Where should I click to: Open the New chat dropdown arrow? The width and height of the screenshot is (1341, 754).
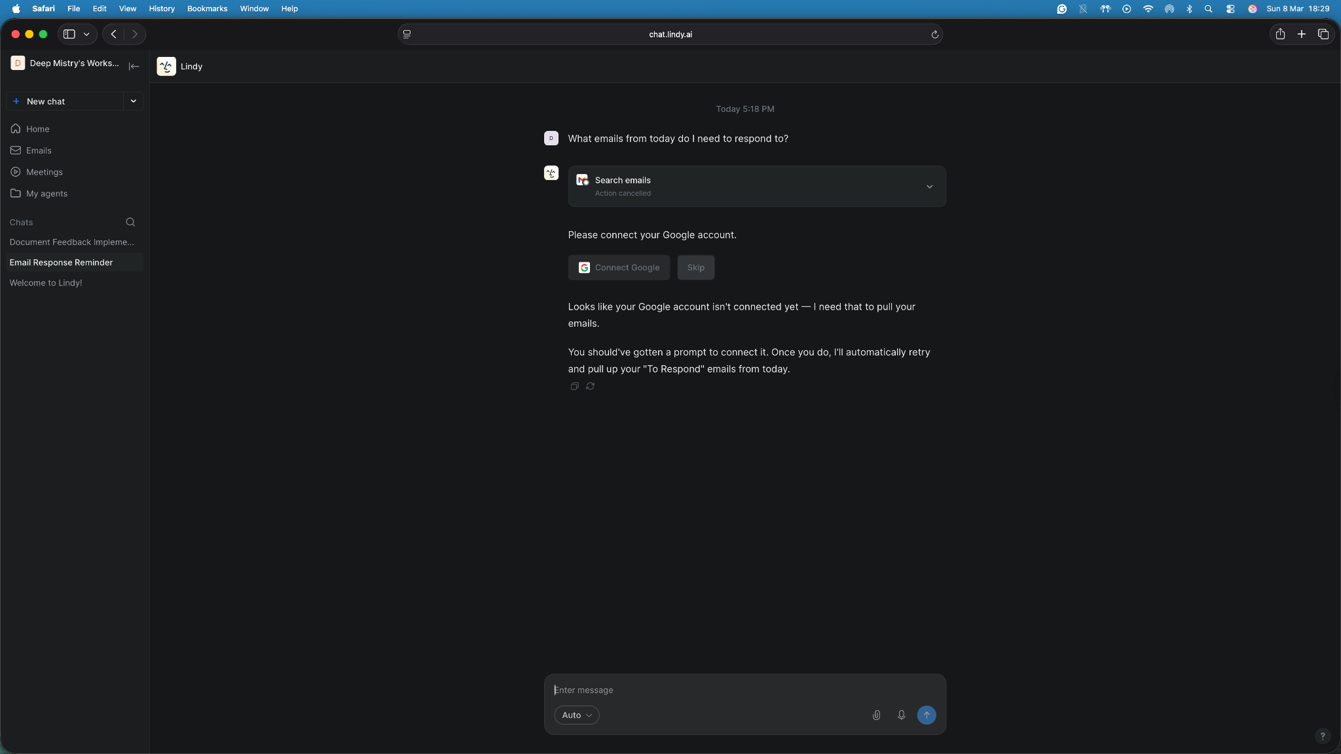tap(134, 101)
